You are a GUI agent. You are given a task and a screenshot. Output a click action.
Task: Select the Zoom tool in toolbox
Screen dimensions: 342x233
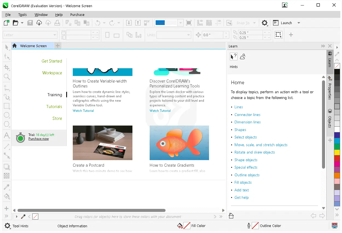click(7, 77)
